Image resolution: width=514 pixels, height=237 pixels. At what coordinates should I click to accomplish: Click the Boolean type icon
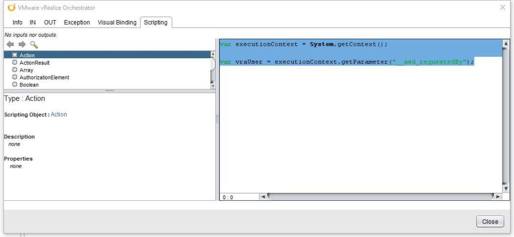(x=15, y=84)
